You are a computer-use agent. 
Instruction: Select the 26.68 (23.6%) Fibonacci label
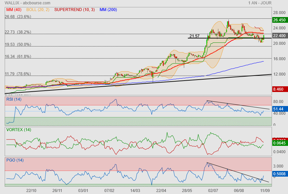click(x=18, y=17)
